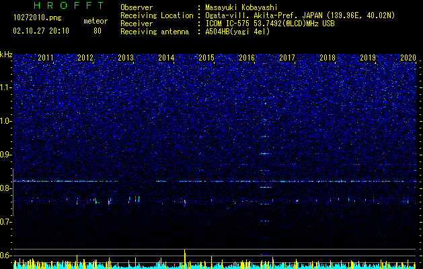Click the ICOM IC-575 receiver text
The image size is (423, 269).
[x=270, y=24]
